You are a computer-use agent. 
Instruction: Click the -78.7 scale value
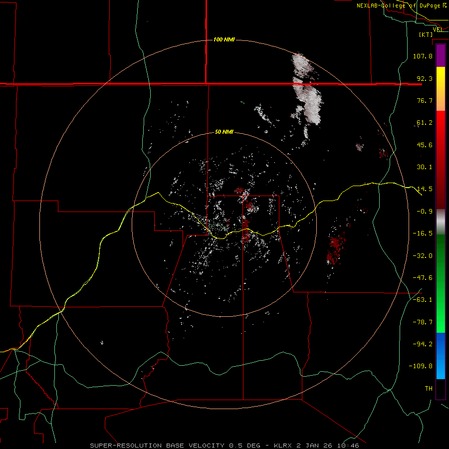(x=423, y=322)
